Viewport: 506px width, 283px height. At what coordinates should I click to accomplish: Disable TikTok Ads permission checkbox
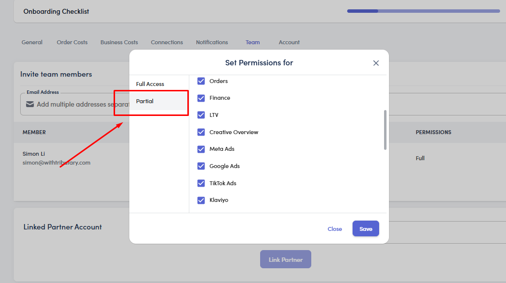(x=201, y=183)
